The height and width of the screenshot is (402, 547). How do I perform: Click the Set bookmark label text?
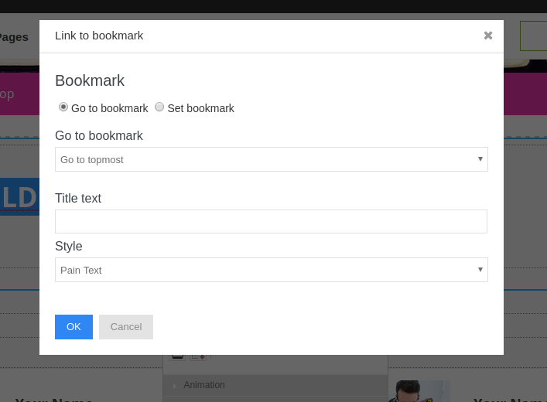(x=200, y=108)
